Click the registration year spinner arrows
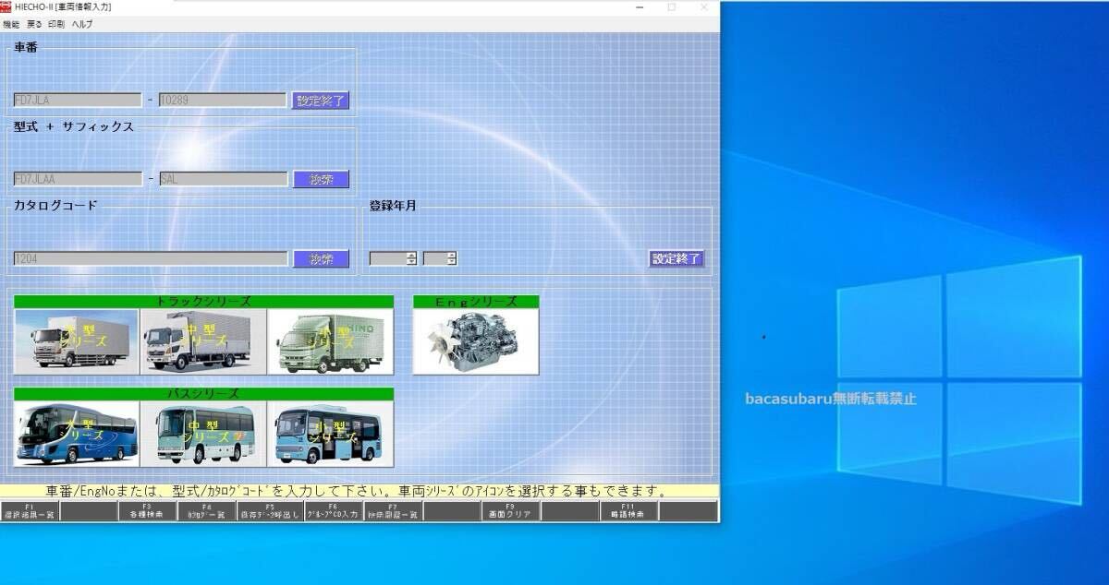 point(412,259)
